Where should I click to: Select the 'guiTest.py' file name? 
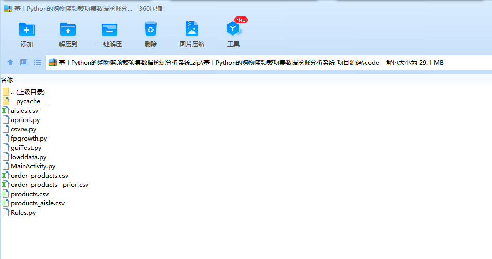pyautogui.click(x=26, y=148)
